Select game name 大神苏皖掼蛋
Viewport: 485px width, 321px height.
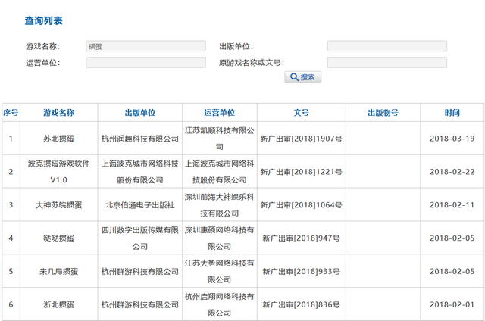59,205
